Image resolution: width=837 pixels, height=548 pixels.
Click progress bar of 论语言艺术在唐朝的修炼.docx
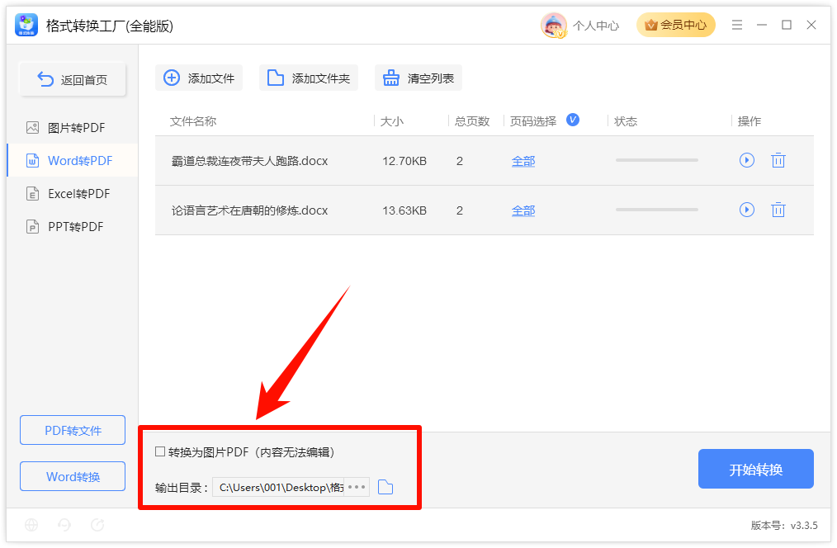(x=656, y=210)
